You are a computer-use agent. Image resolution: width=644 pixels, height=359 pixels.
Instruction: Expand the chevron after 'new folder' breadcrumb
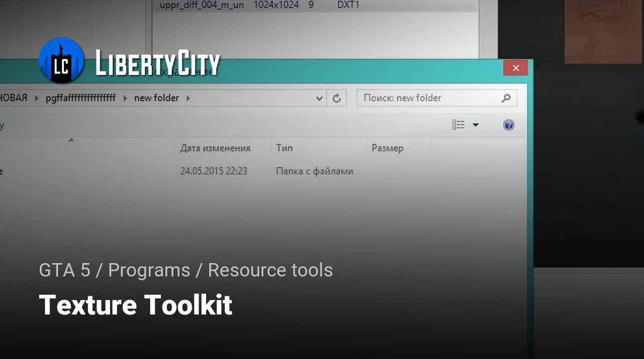coord(188,98)
